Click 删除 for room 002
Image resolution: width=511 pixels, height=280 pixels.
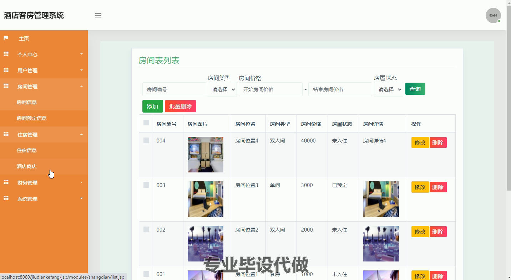point(438,232)
